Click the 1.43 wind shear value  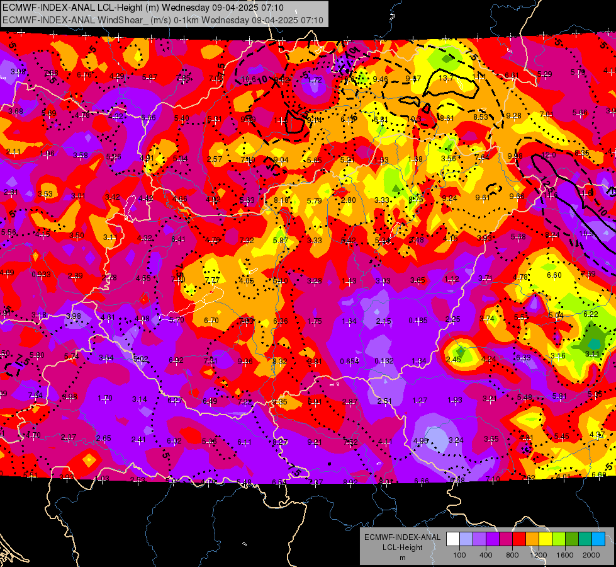click(x=349, y=280)
